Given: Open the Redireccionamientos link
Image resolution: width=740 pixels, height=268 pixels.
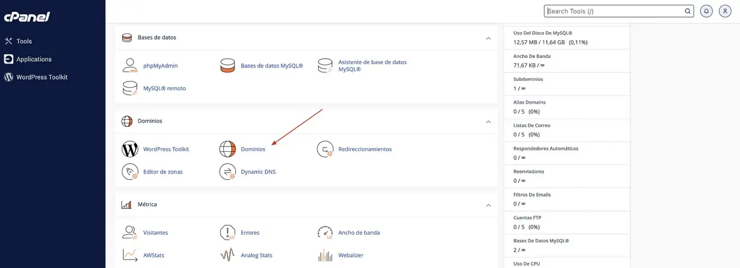Looking at the screenshot, I should click(x=365, y=149).
